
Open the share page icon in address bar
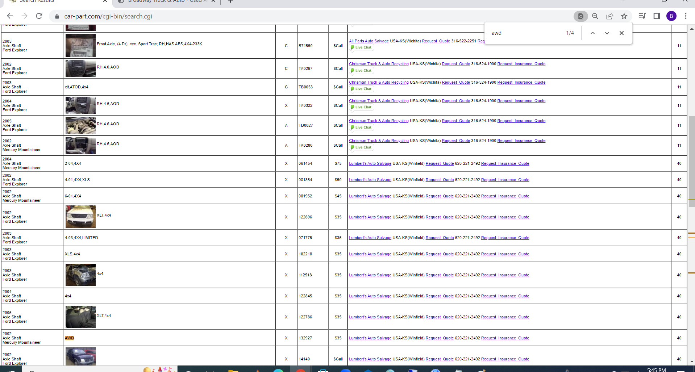609,16
